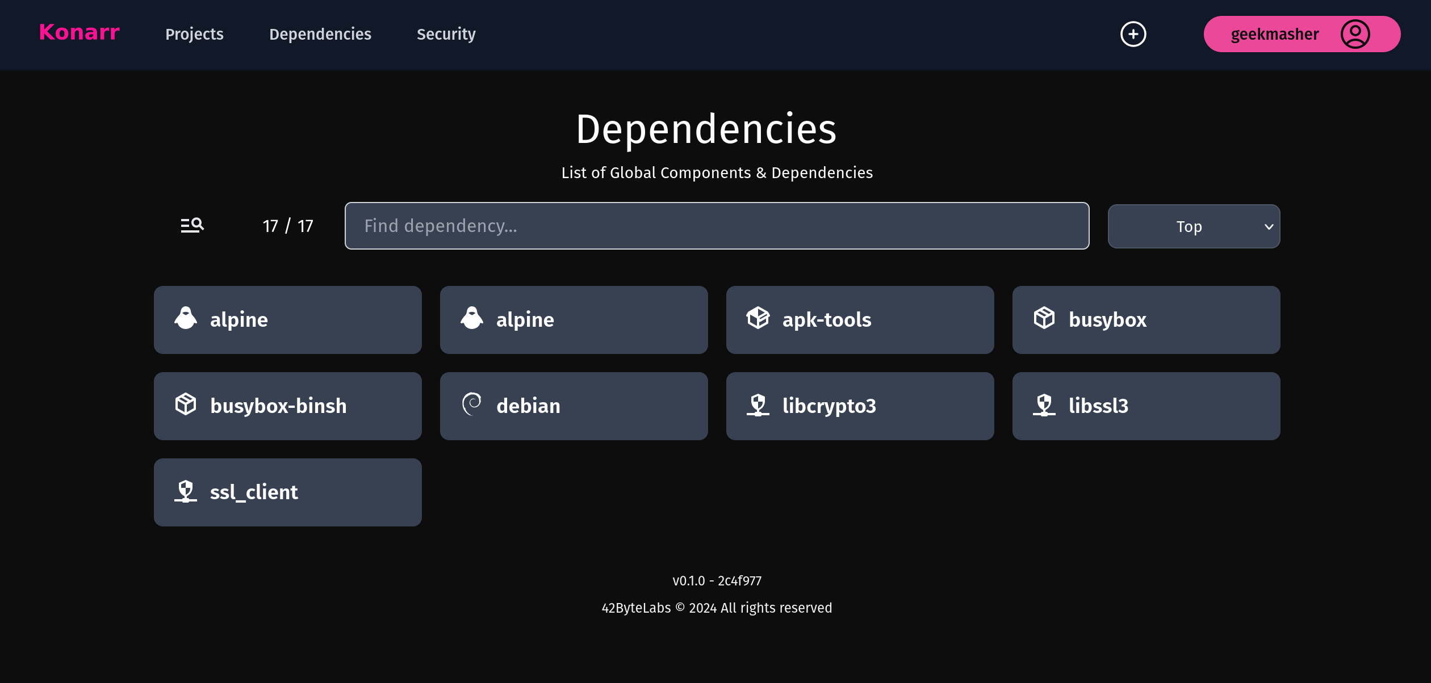Select the library icon beside libssl3

(1044, 406)
